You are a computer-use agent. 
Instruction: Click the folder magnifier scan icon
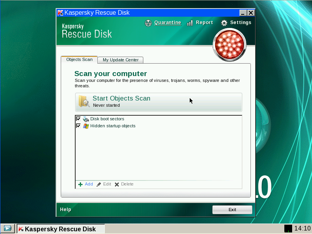pos(84,101)
